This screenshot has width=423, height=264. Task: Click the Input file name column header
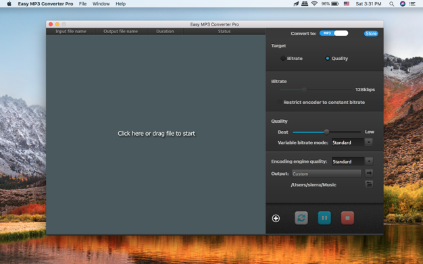71,31
